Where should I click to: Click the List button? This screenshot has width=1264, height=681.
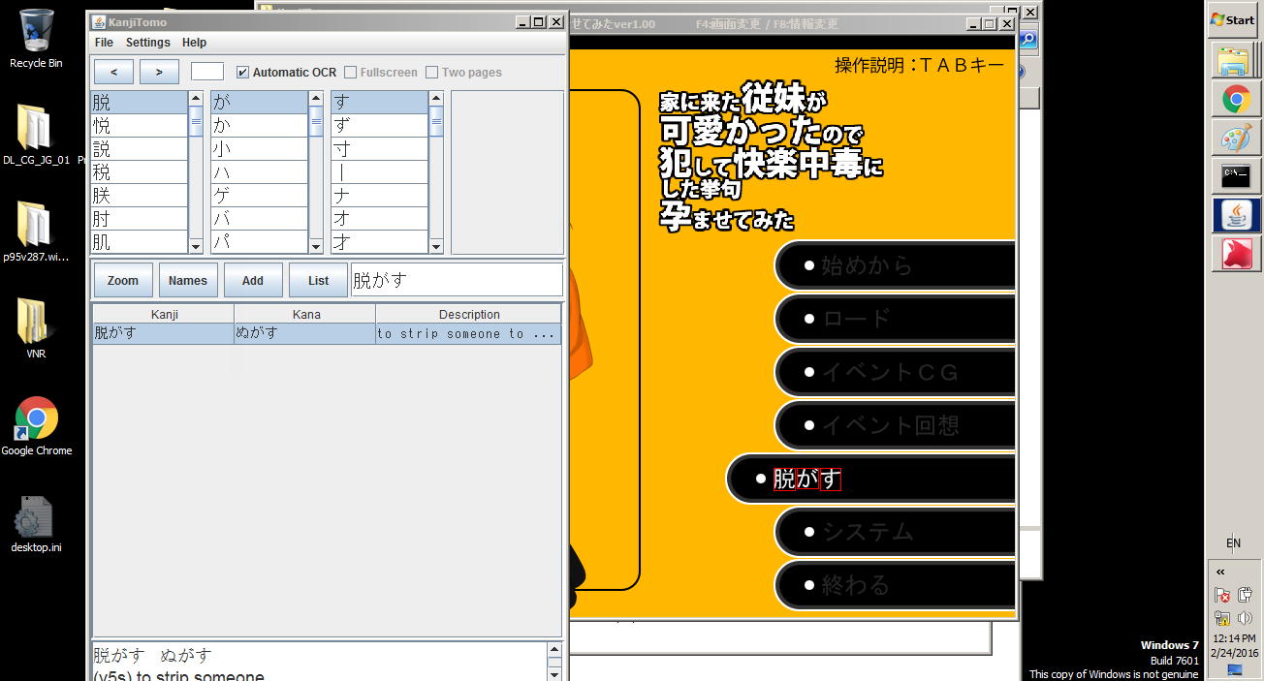pos(318,281)
